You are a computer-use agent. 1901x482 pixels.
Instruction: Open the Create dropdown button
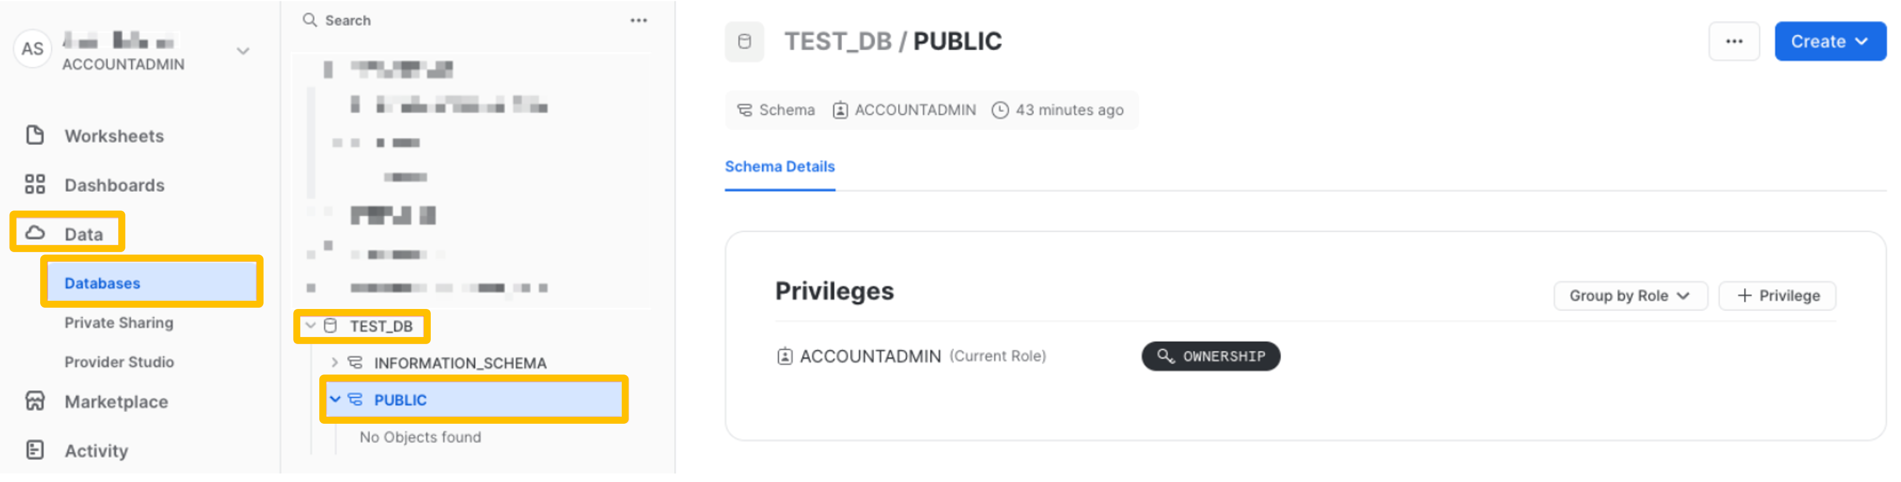1829,41
